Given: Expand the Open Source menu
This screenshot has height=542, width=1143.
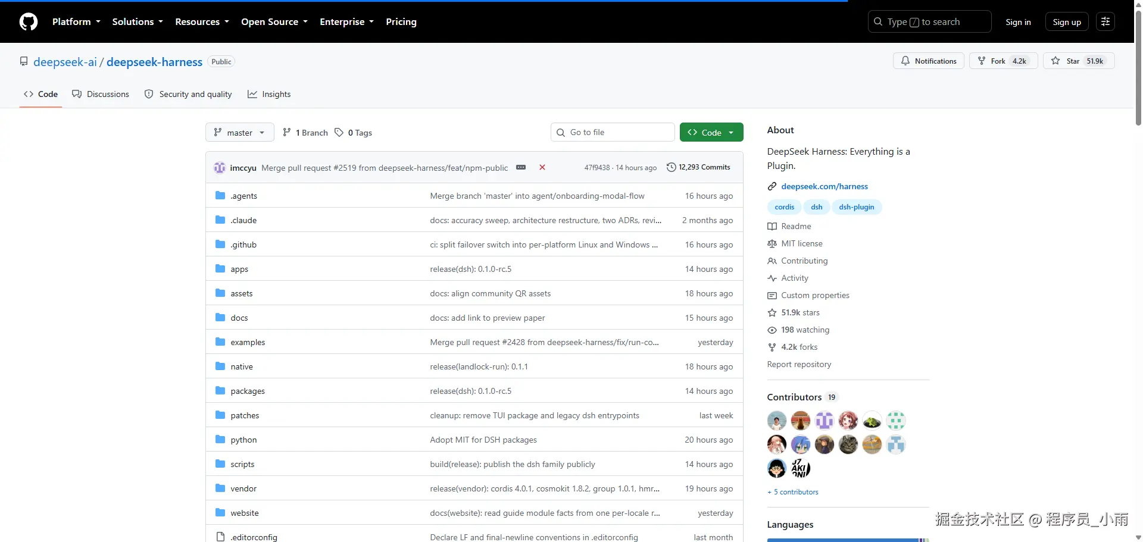Looking at the screenshot, I should tap(274, 22).
